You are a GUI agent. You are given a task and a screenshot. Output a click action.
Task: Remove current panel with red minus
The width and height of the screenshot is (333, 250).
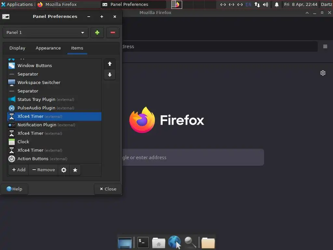[113, 33]
